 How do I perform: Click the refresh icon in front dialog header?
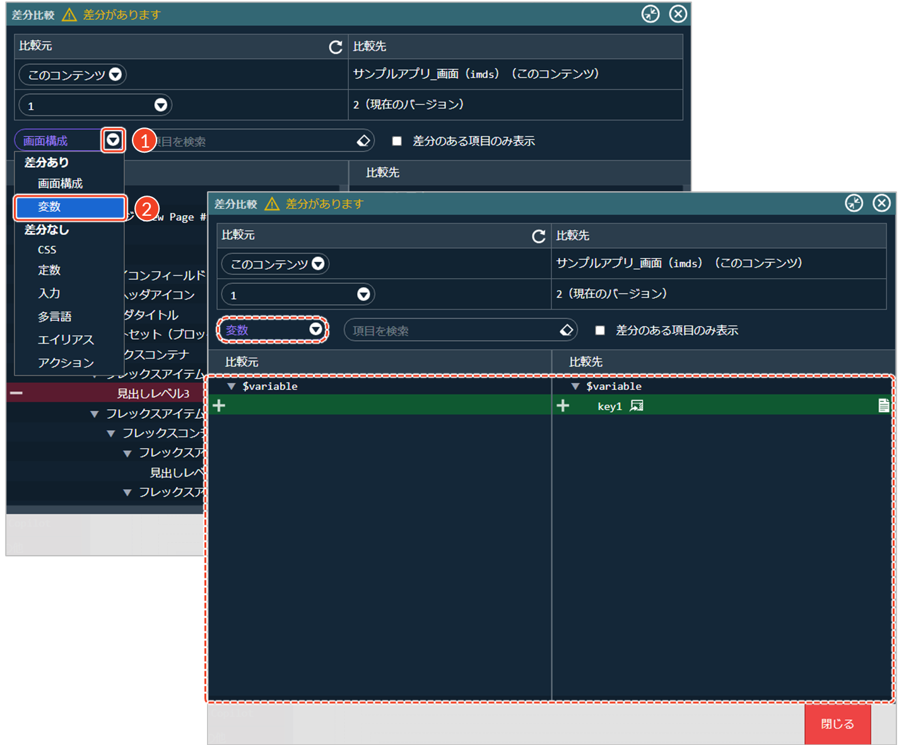(x=538, y=236)
